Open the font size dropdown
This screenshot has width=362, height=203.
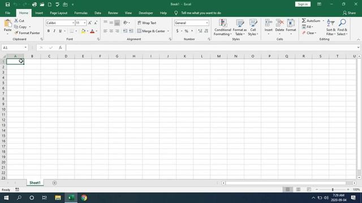84,23
